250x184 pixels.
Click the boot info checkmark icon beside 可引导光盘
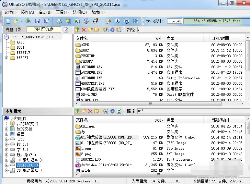[x=66, y=30]
